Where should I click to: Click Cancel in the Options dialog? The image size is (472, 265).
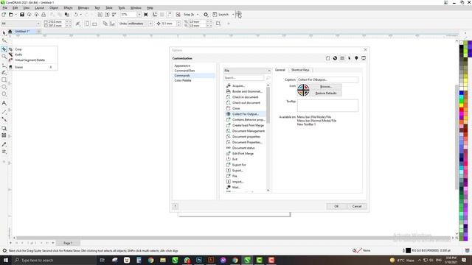(x=357, y=206)
